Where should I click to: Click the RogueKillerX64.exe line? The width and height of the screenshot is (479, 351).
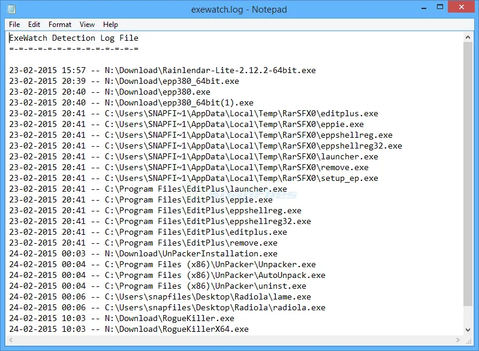pyautogui.click(x=129, y=329)
